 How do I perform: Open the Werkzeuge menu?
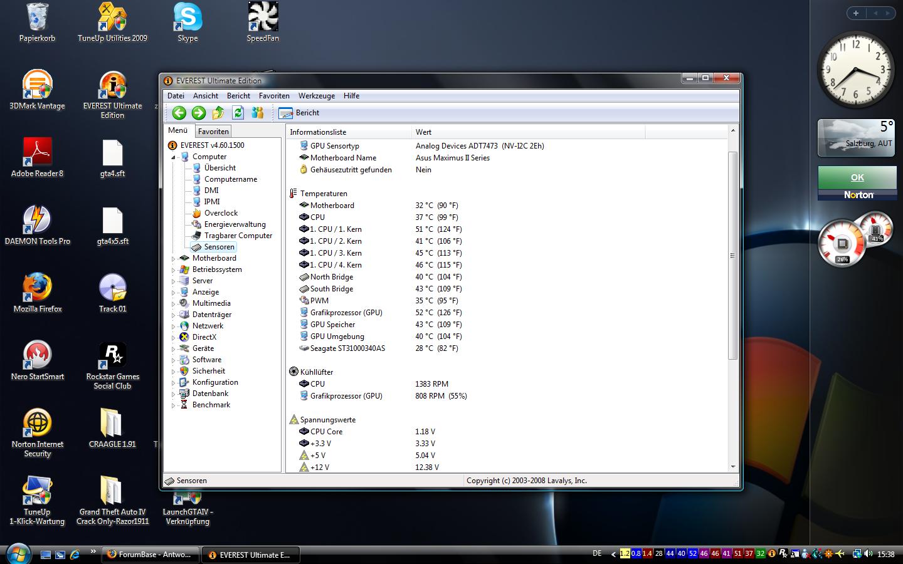[317, 96]
